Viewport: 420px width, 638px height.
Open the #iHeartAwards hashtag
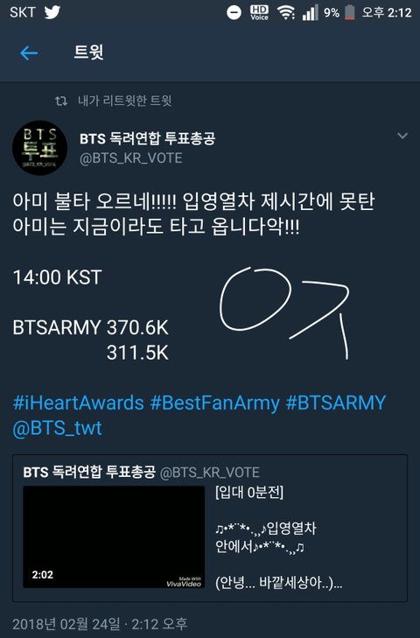coord(79,403)
